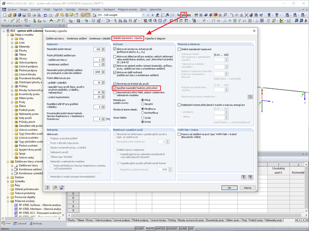Screen dimensions: 309x231
Task: Collapse the Údaje o modelu tree node
Action: click(x=8, y=35)
